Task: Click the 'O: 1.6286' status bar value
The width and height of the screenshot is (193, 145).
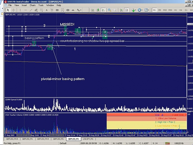Action: click(x=104, y=143)
